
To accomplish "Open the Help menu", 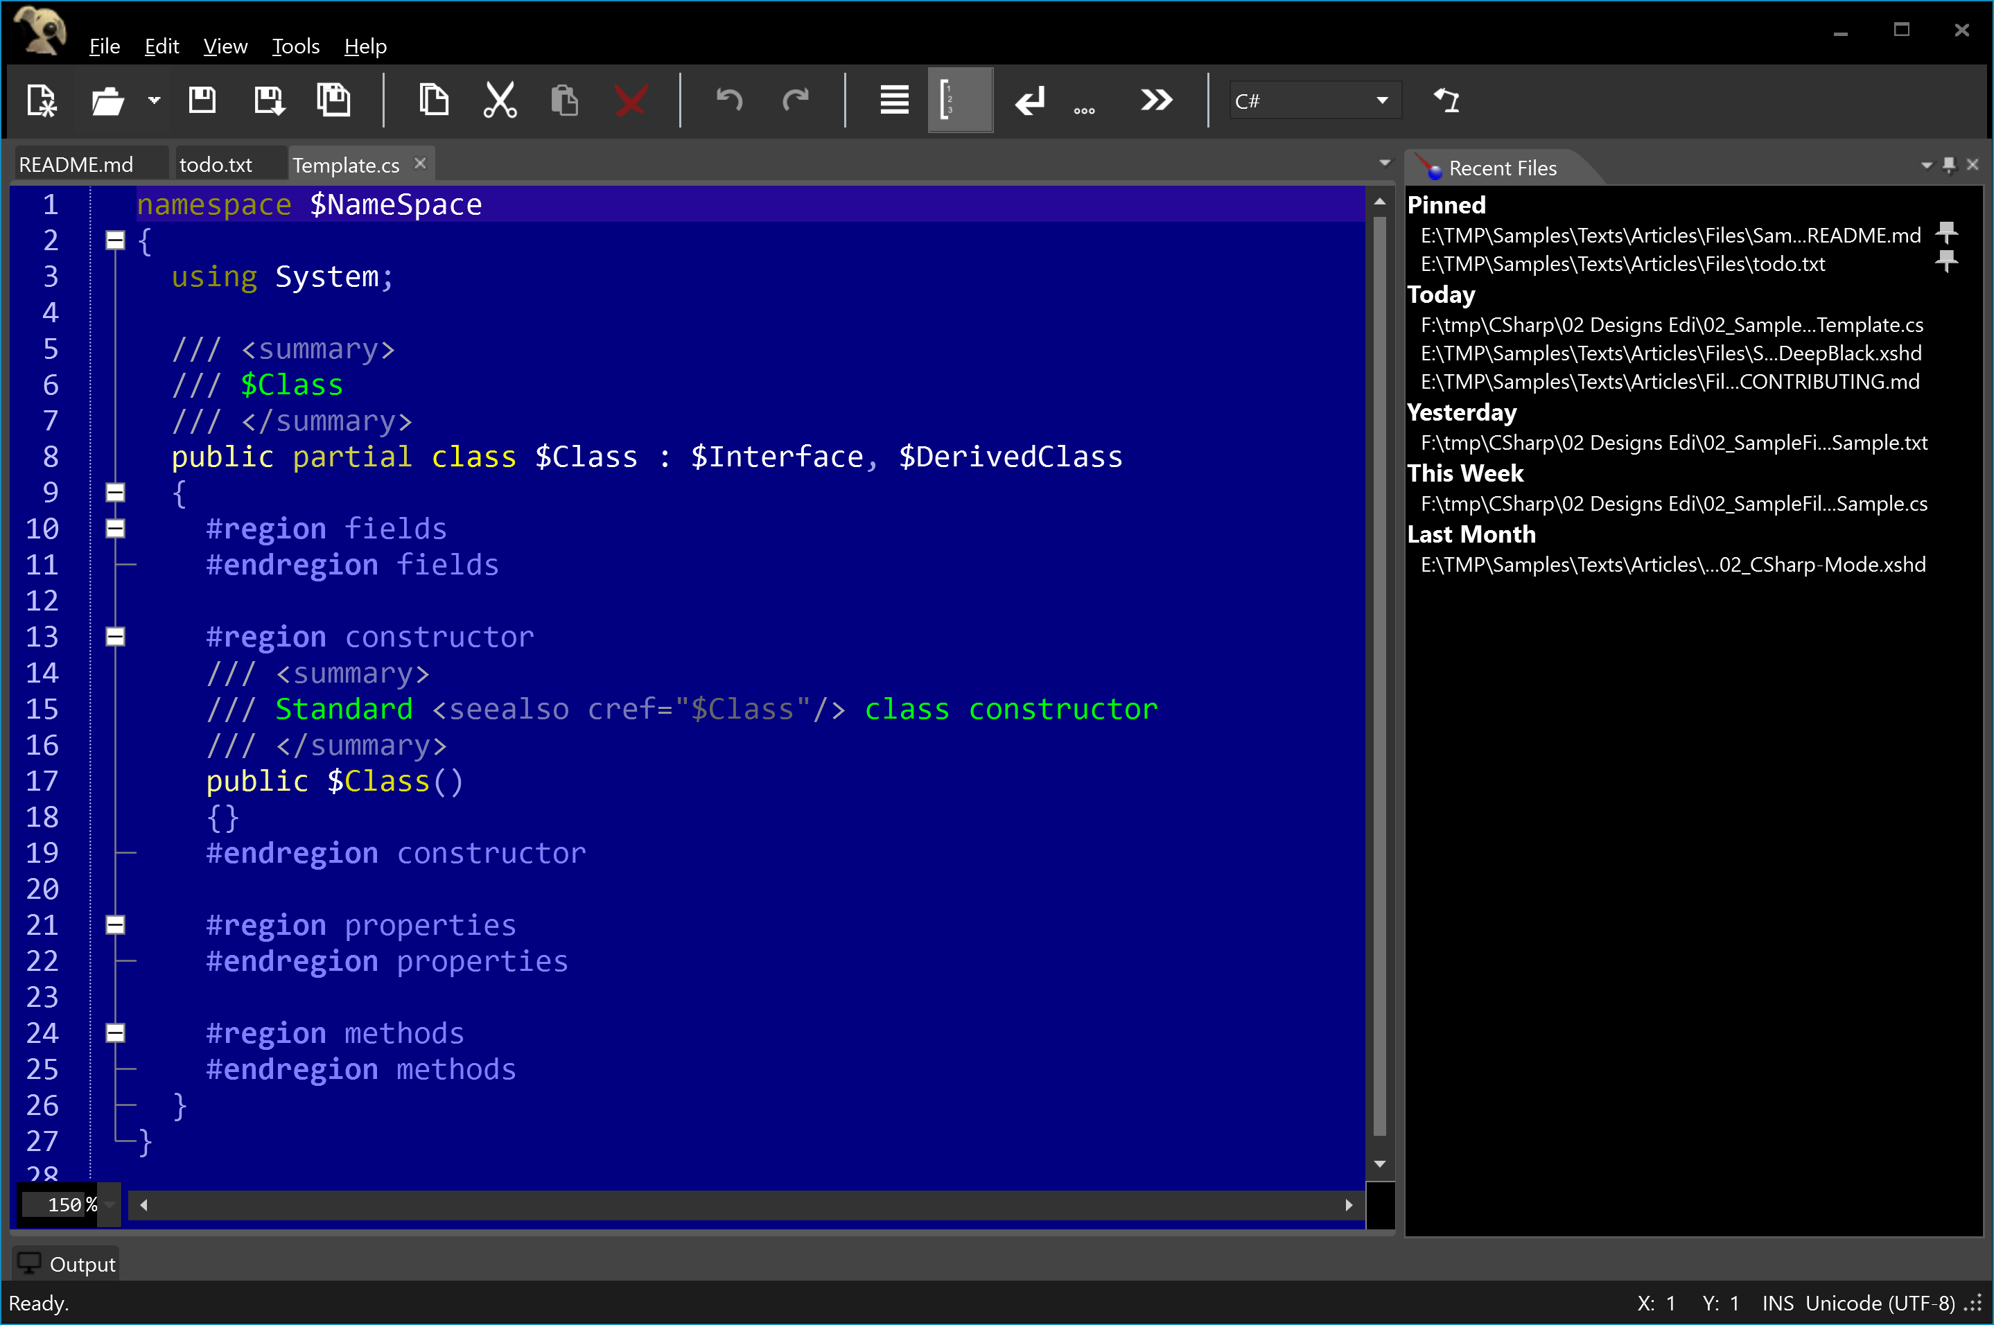I will (x=365, y=46).
